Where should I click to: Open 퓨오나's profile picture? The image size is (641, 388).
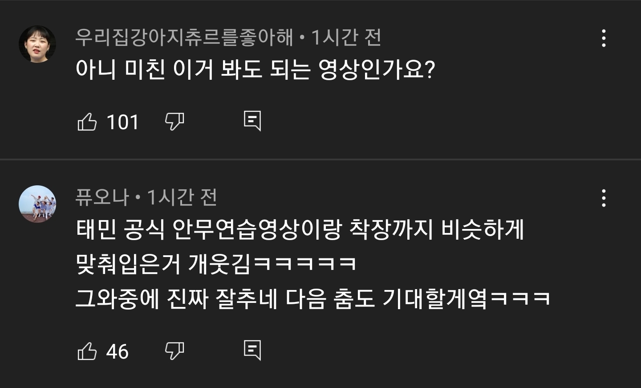click(x=37, y=204)
